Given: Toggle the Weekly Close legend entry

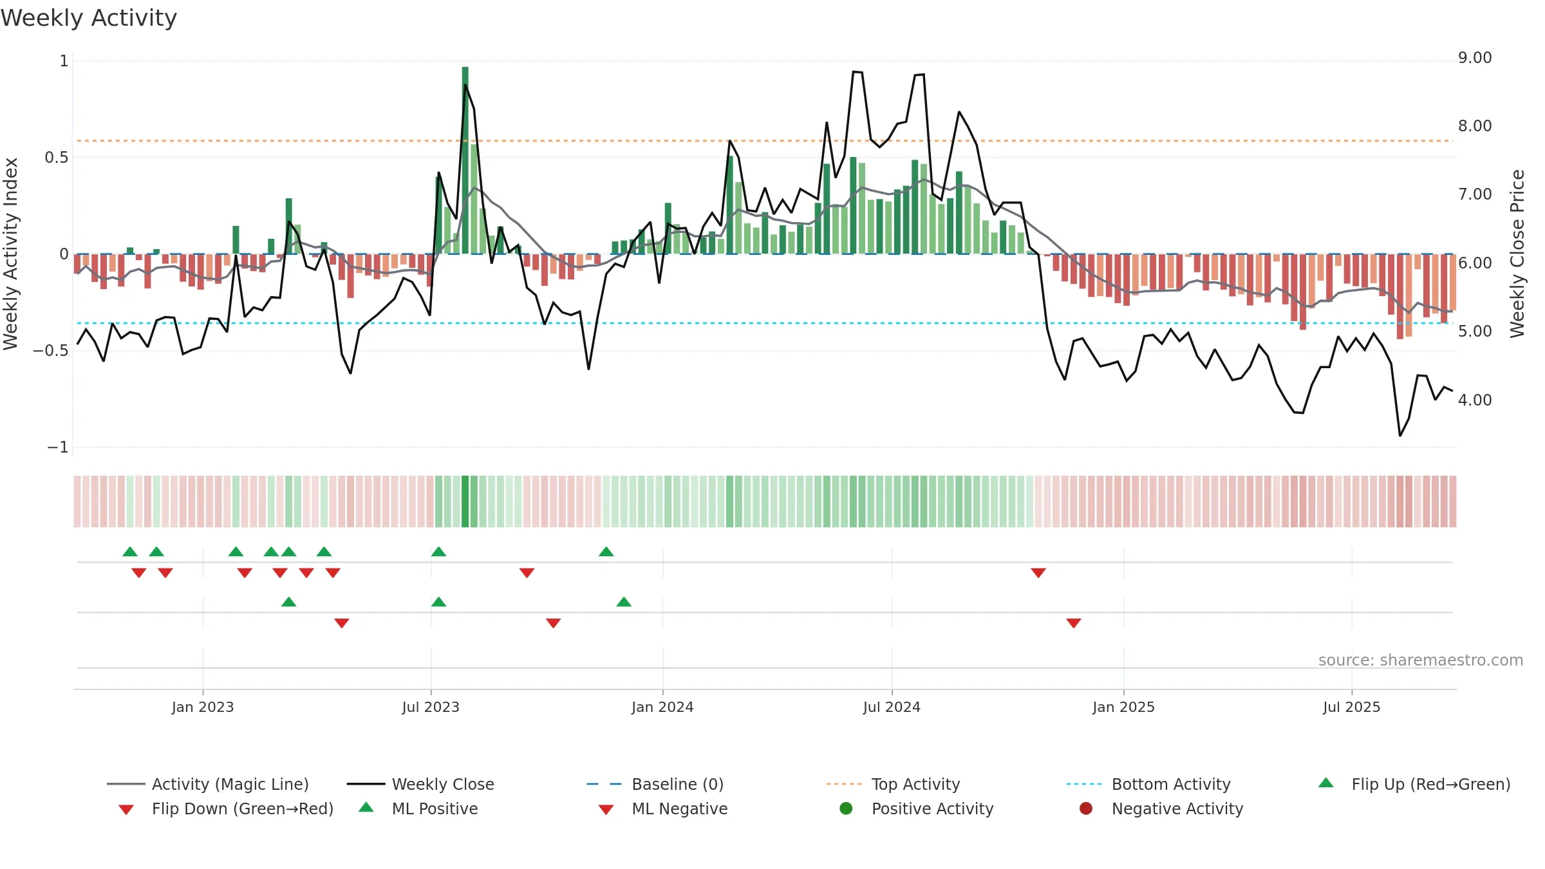Looking at the screenshot, I should click(420, 784).
